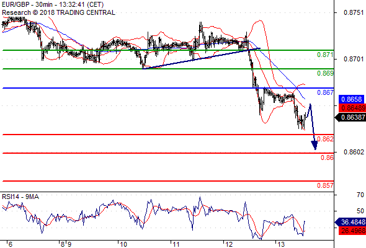Click the Trading Central copyright text

point(58,12)
